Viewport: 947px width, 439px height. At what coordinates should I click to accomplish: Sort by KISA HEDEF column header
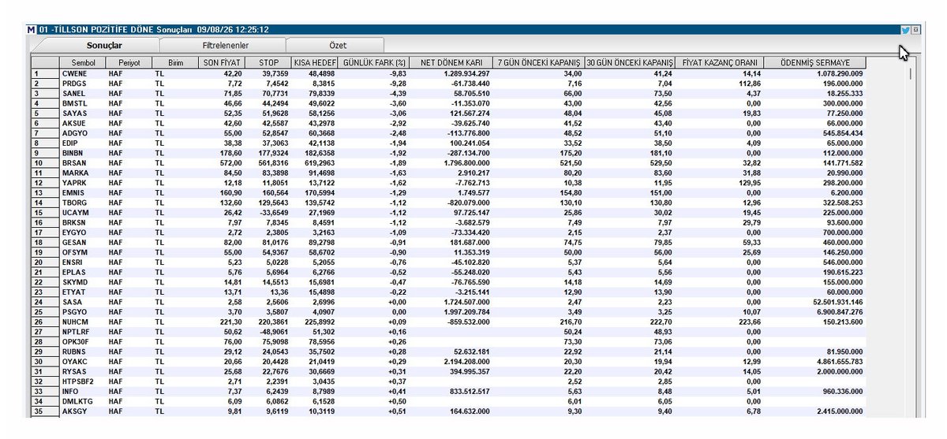coord(314,62)
